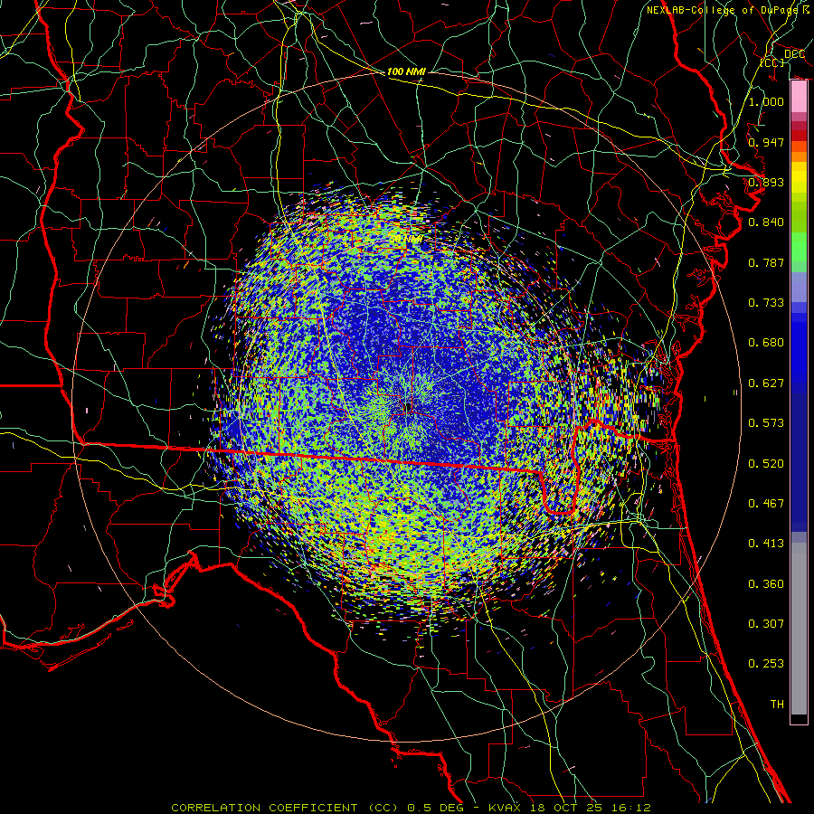
Task: Select the 0.307 legend value
Action: pos(766,624)
